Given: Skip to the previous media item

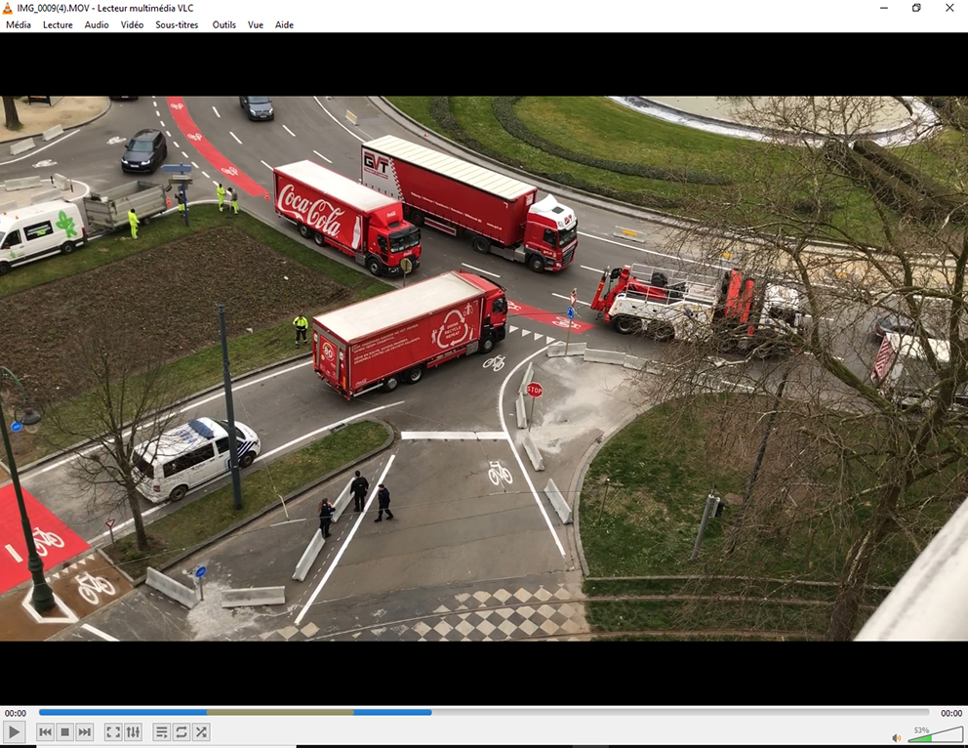Looking at the screenshot, I should point(45,732).
